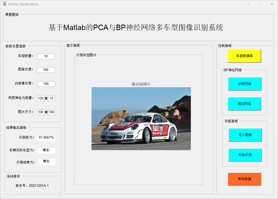Click the orange 保存数据 button
Viewport: 278px width, 199px height.
pos(244,179)
